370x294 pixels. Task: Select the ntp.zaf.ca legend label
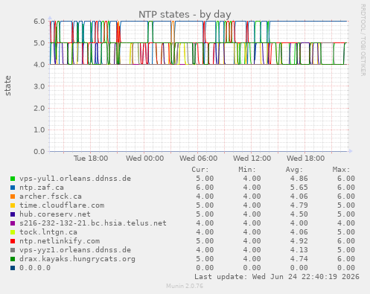[42, 188]
